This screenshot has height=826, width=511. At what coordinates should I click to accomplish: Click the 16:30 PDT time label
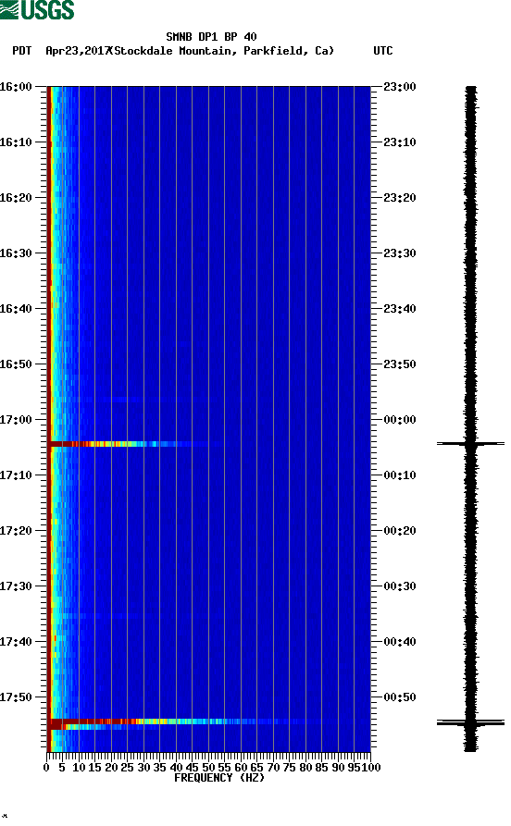click(16, 253)
